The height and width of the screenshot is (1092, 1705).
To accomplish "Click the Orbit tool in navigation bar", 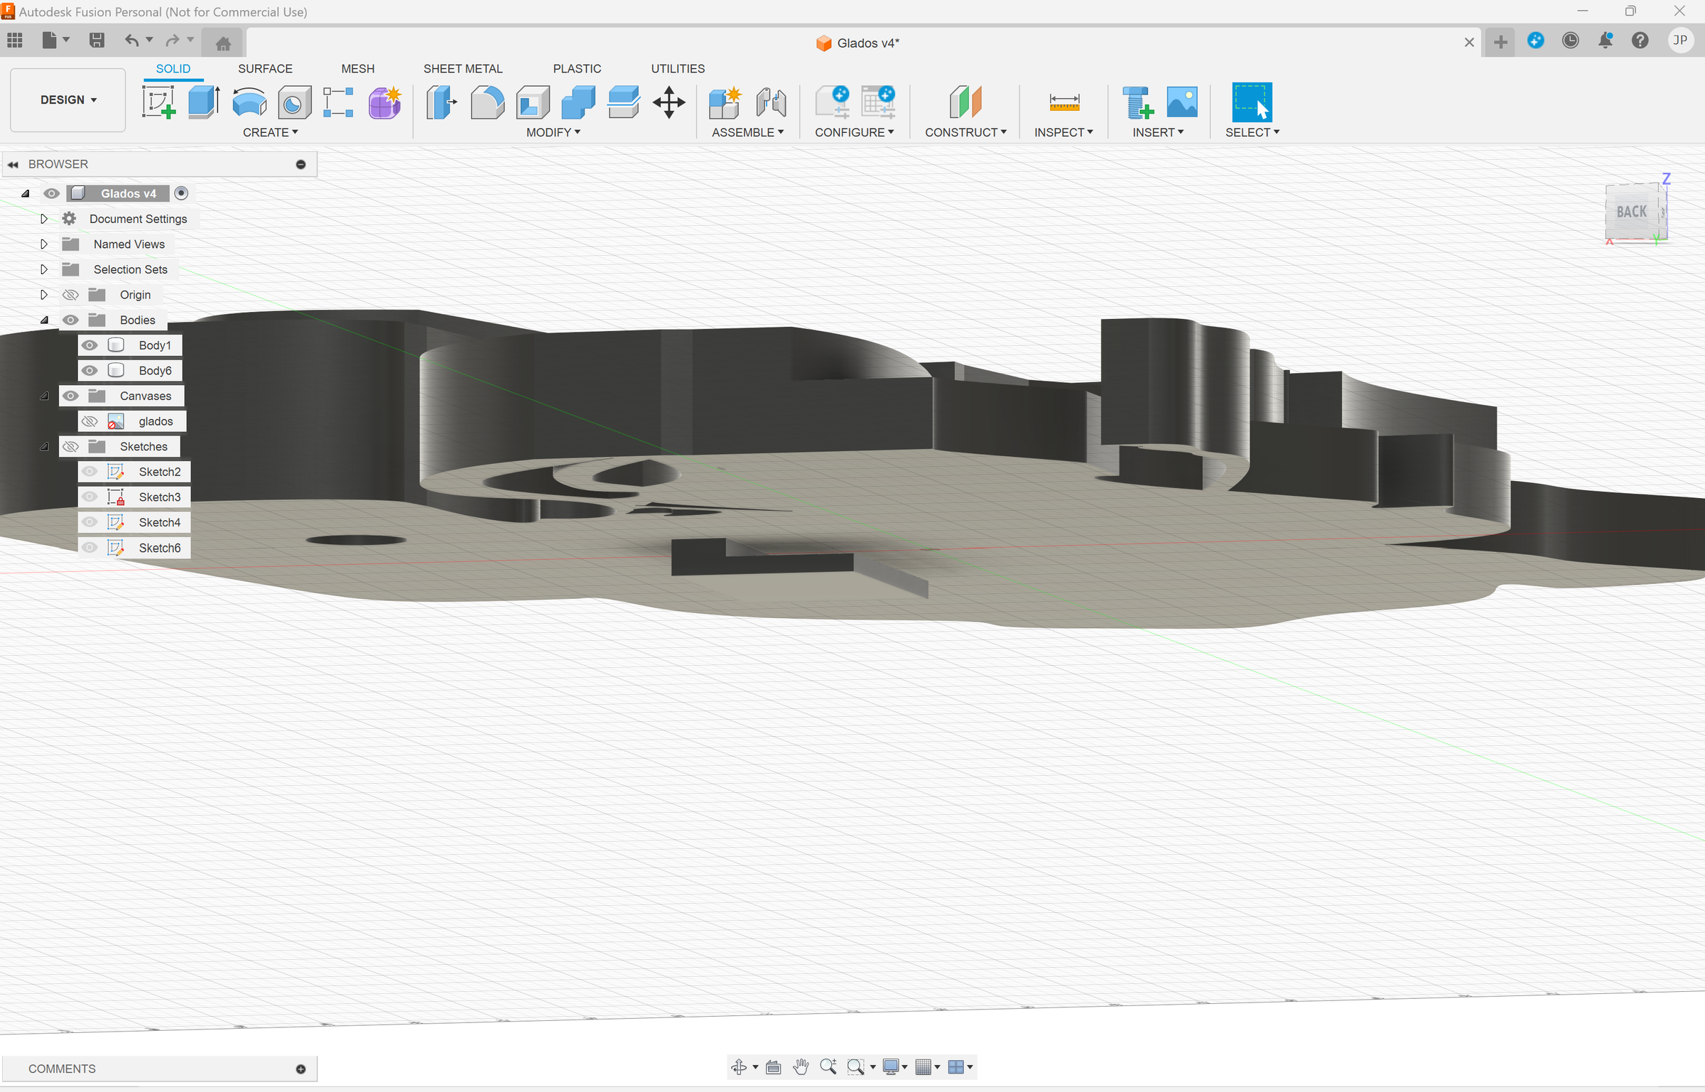I will click(x=739, y=1066).
